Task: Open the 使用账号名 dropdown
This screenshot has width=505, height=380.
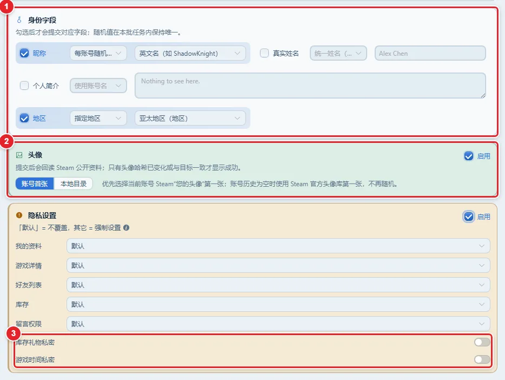Action: [98, 86]
